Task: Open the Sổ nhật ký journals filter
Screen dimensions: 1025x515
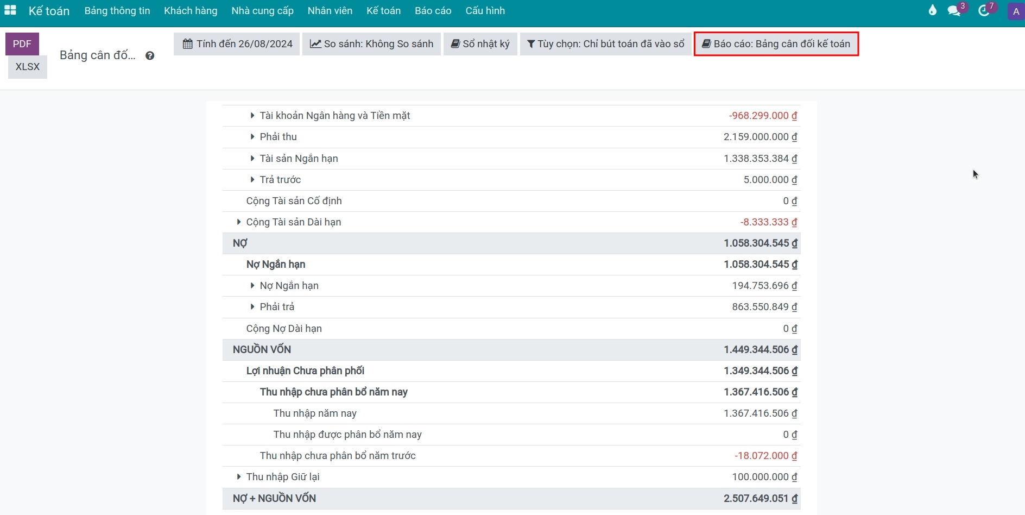Action: pos(480,44)
